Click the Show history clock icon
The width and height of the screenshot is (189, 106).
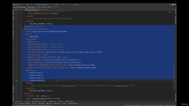76,5
